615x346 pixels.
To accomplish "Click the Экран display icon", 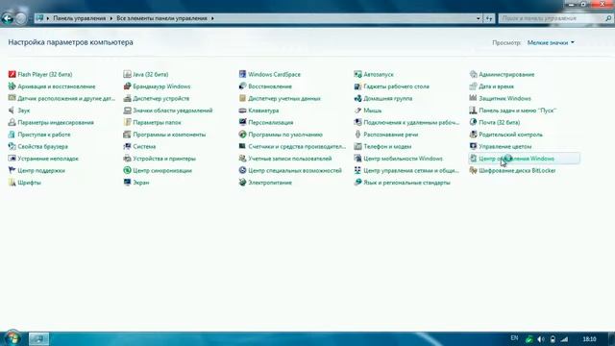I will click(127, 183).
